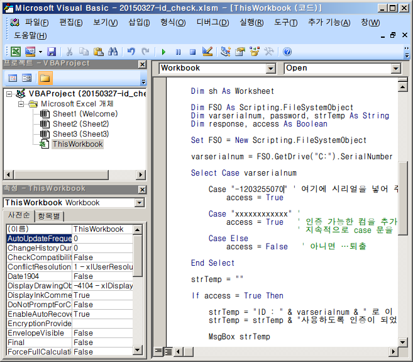Select Sheet3 (Sheet3) in project tree
Image resolution: width=413 pixels, height=362 pixels.
click(81, 134)
